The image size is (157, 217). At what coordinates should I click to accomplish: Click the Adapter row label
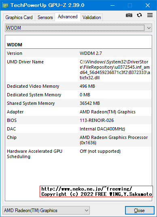tap(15, 112)
